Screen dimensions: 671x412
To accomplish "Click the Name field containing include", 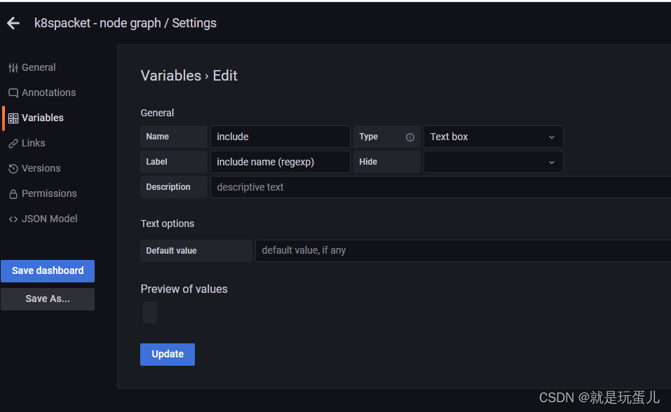I will click(x=280, y=137).
